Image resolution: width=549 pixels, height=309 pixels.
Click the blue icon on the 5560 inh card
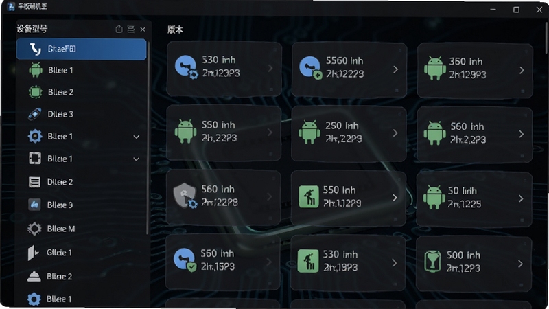click(311, 67)
